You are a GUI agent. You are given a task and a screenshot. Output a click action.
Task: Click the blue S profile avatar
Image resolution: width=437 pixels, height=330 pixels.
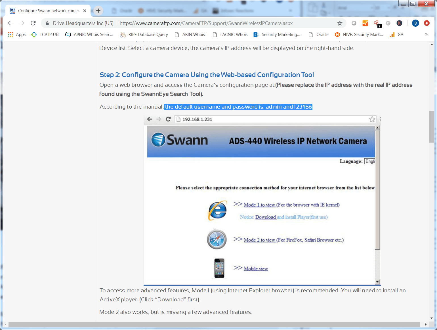point(415,23)
